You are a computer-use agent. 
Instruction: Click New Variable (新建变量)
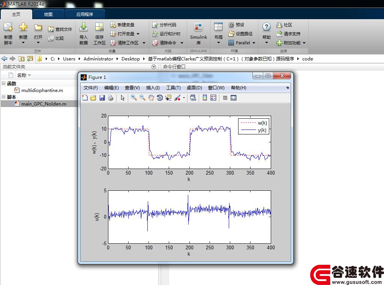[122, 25]
